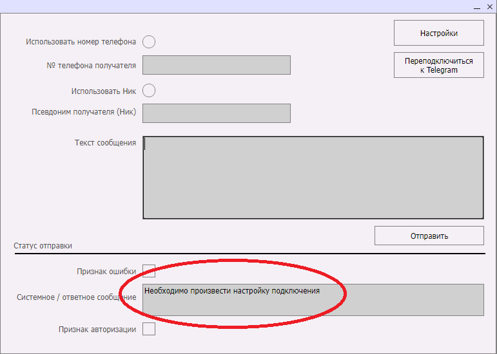Minimize the window using the title bar
This screenshot has width=497, height=354.
pos(477,6)
